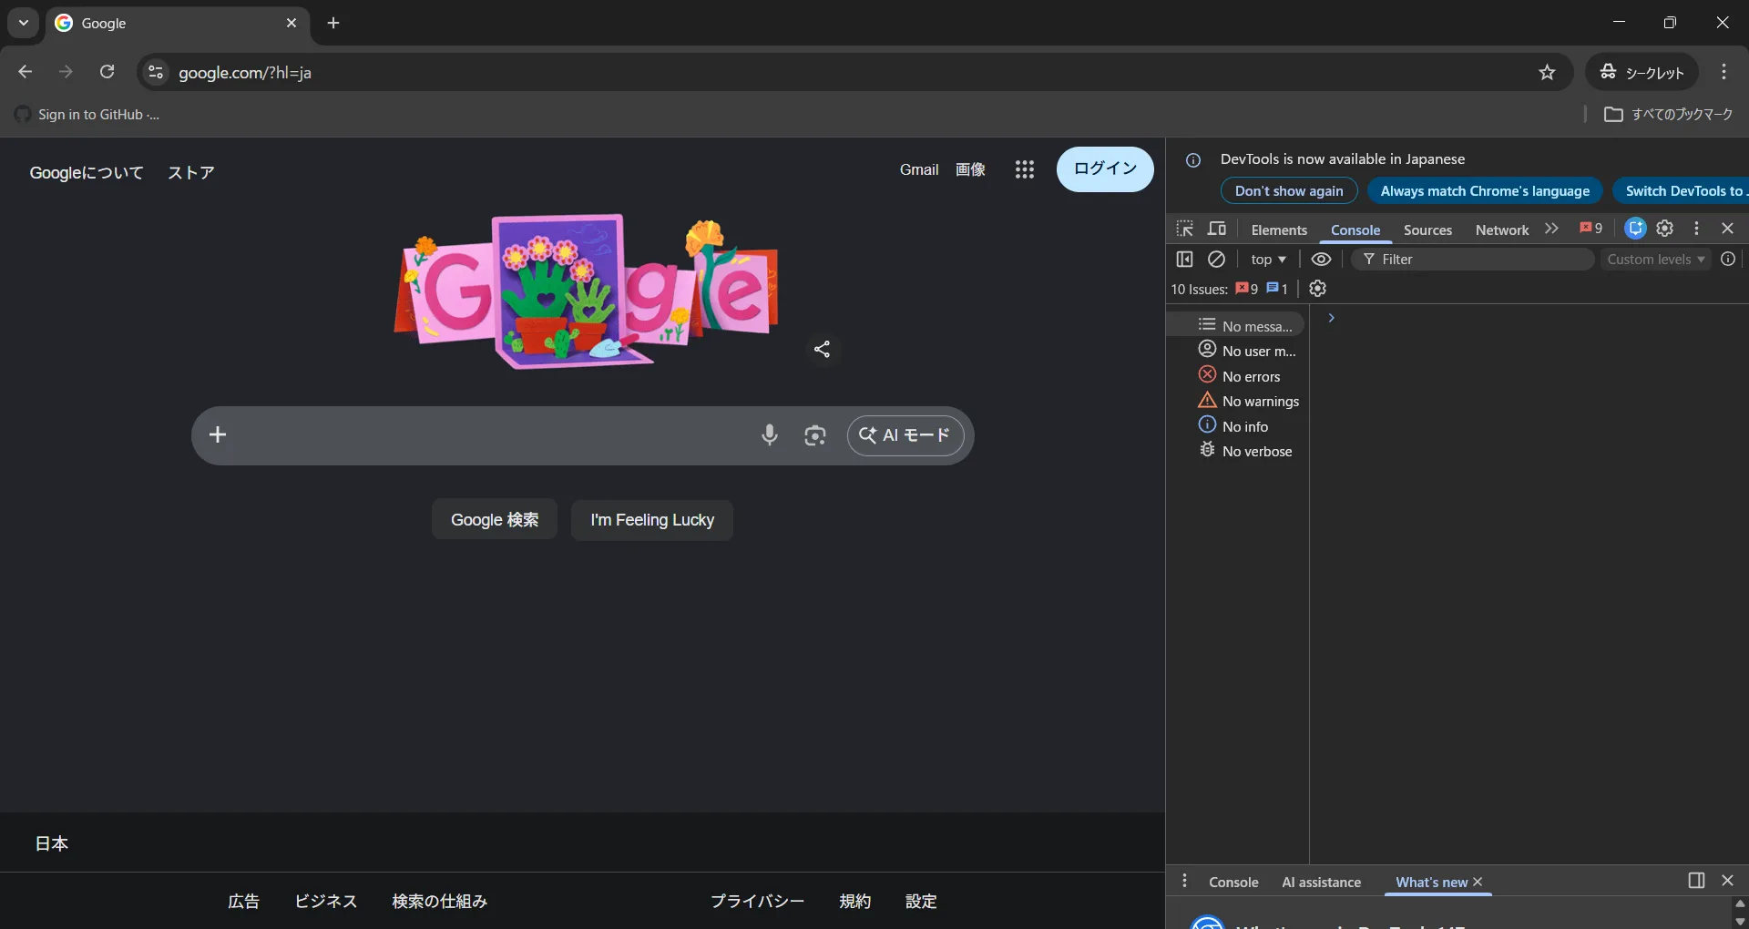Open drawer three-dot more tools menu
This screenshot has height=929, width=1749.
click(1184, 881)
